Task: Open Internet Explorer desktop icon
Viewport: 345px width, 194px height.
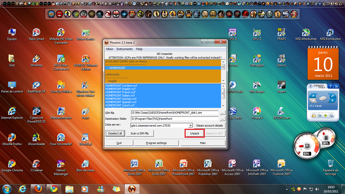Action: tap(12, 113)
